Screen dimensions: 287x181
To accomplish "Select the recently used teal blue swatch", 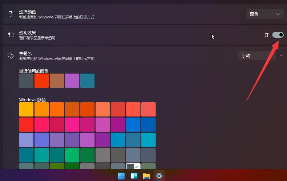I will pos(88,81).
